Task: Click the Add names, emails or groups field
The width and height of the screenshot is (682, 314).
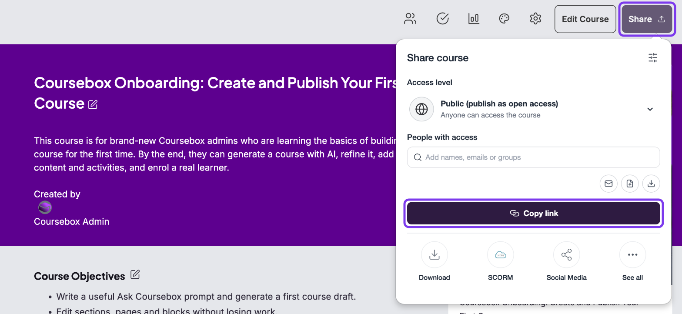Action: tap(533, 157)
